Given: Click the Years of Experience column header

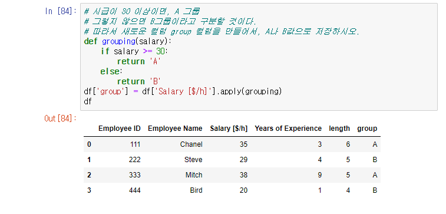Looking at the screenshot, I should pos(288,129).
